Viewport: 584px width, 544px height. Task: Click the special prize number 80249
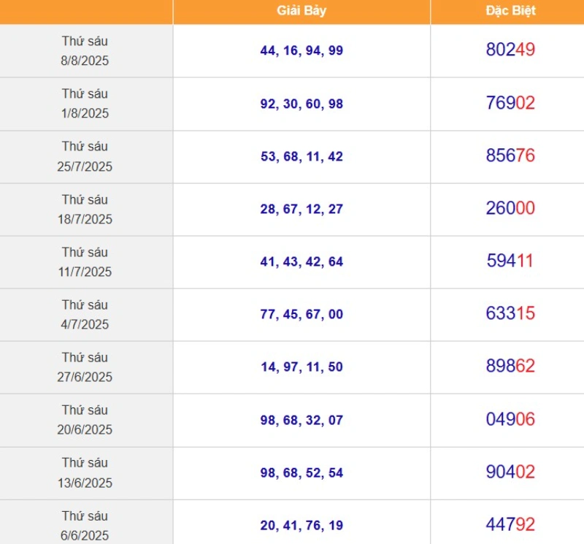pyautogui.click(x=510, y=50)
